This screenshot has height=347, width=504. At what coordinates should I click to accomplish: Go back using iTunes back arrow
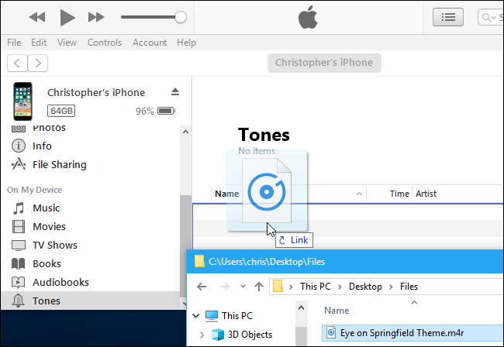tap(17, 63)
